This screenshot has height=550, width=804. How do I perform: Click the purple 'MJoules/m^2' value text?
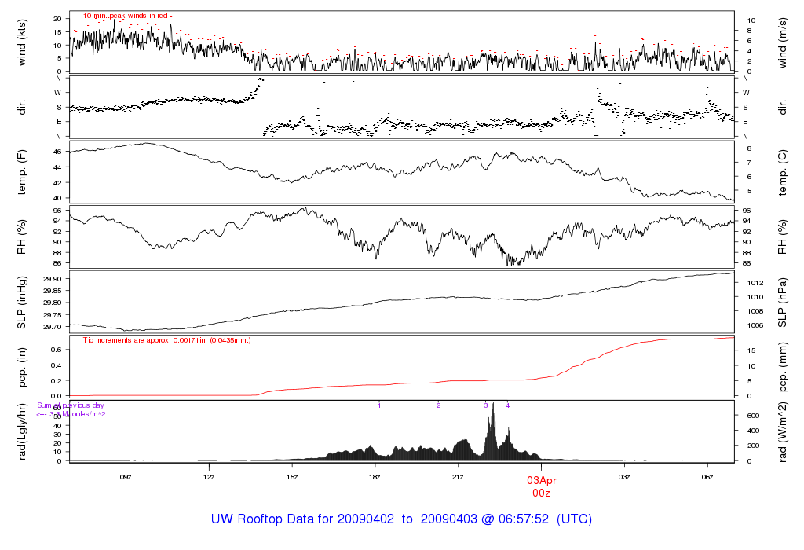tap(83, 414)
